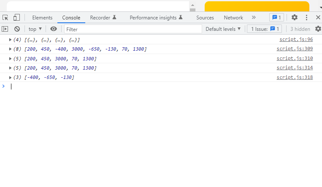322x187 pixels.
Task: Show the console sidebar
Action: click(5, 29)
